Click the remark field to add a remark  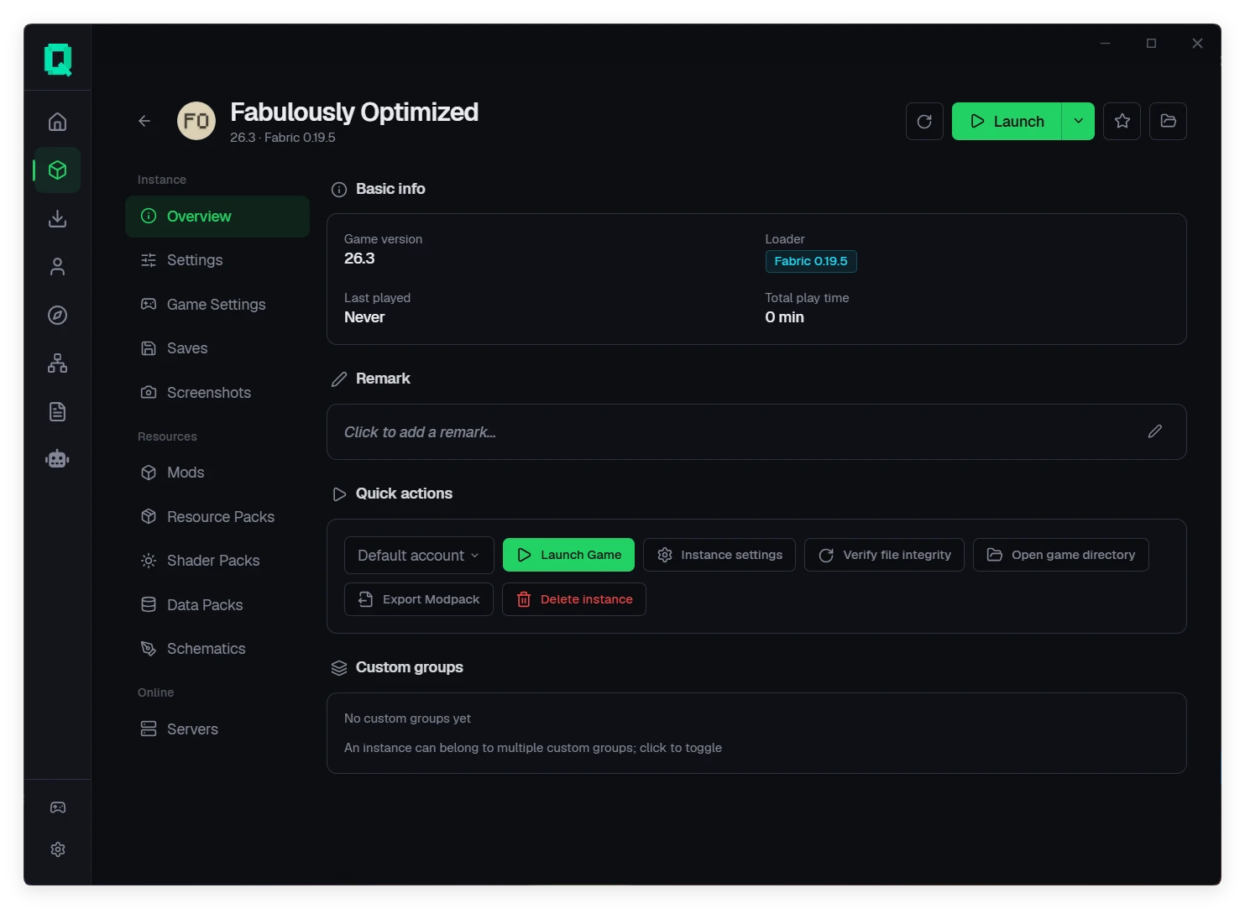point(756,432)
